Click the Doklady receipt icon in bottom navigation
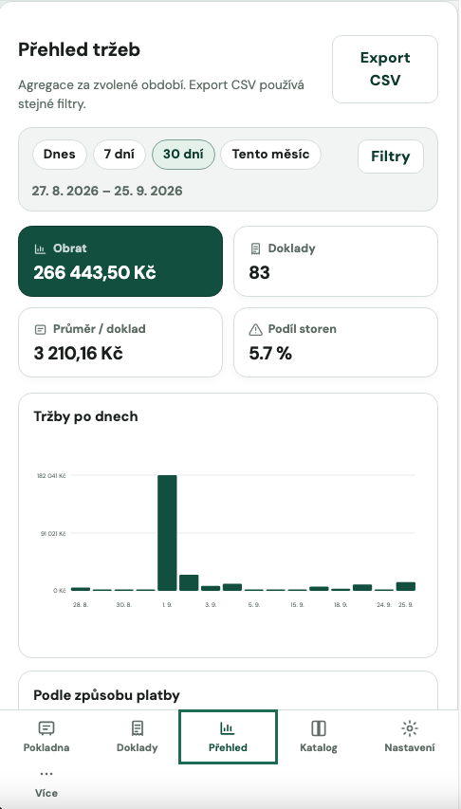This screenshot has height=809, width=461. coord(138,728)
